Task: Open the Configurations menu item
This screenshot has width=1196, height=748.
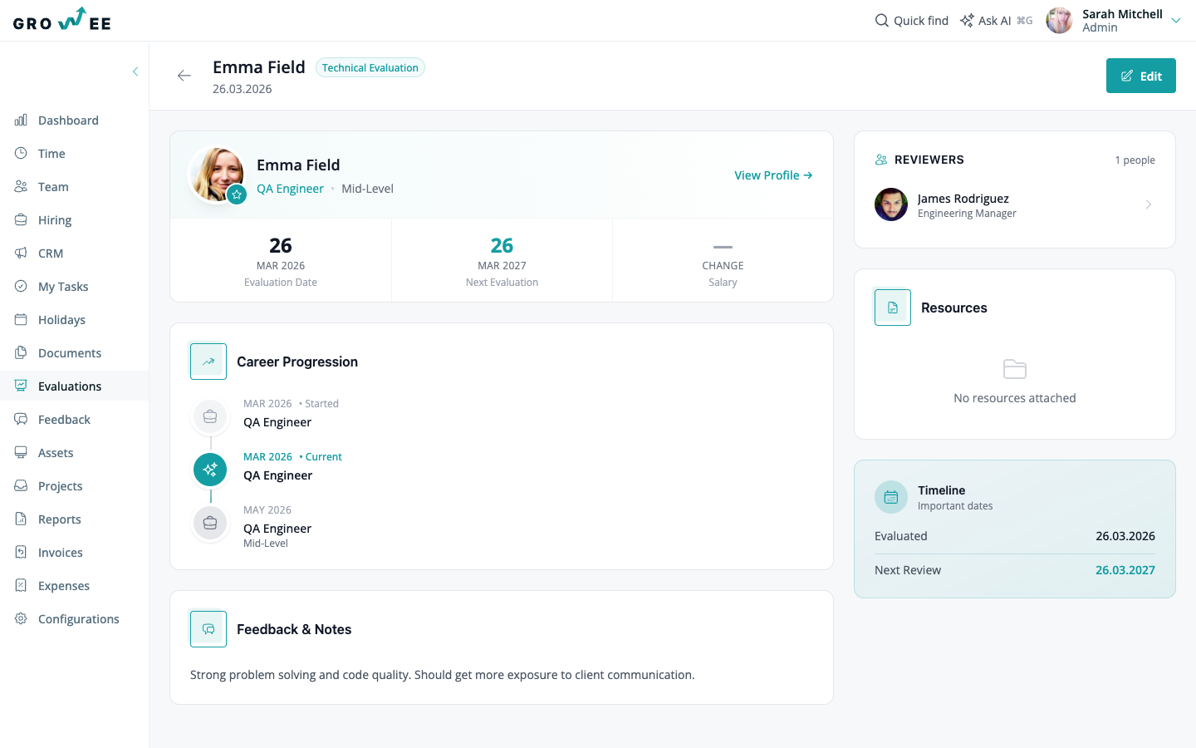Action: pyautogui.click(x=75, y=619)
